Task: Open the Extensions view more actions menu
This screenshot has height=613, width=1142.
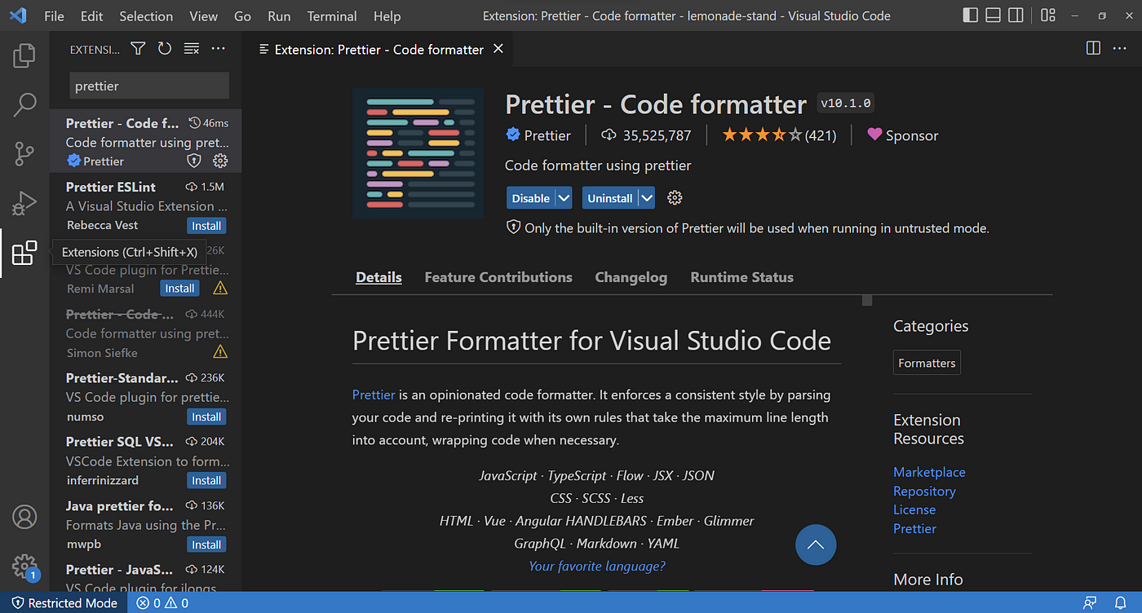Action: tap(218, 48)
